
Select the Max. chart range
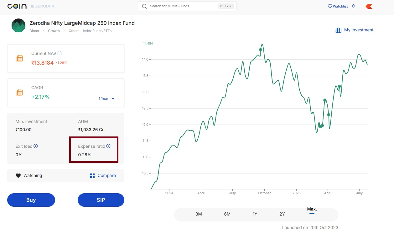[x=312, y=210]
